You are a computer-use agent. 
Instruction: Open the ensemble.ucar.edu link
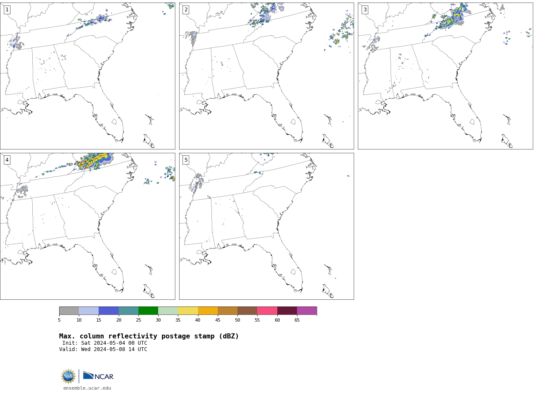click(87, 388)
